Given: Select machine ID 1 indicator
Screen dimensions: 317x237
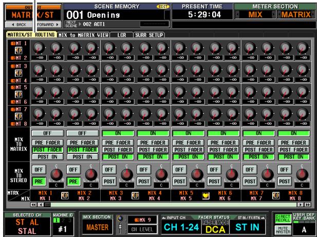Looking at the screenshot, I should pyautogui.click(x=55, y=221).
